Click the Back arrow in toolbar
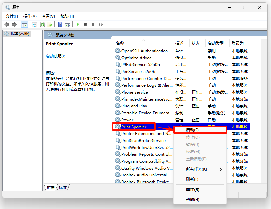This screenshot has height=209, width=271. (x=7, y=24)
